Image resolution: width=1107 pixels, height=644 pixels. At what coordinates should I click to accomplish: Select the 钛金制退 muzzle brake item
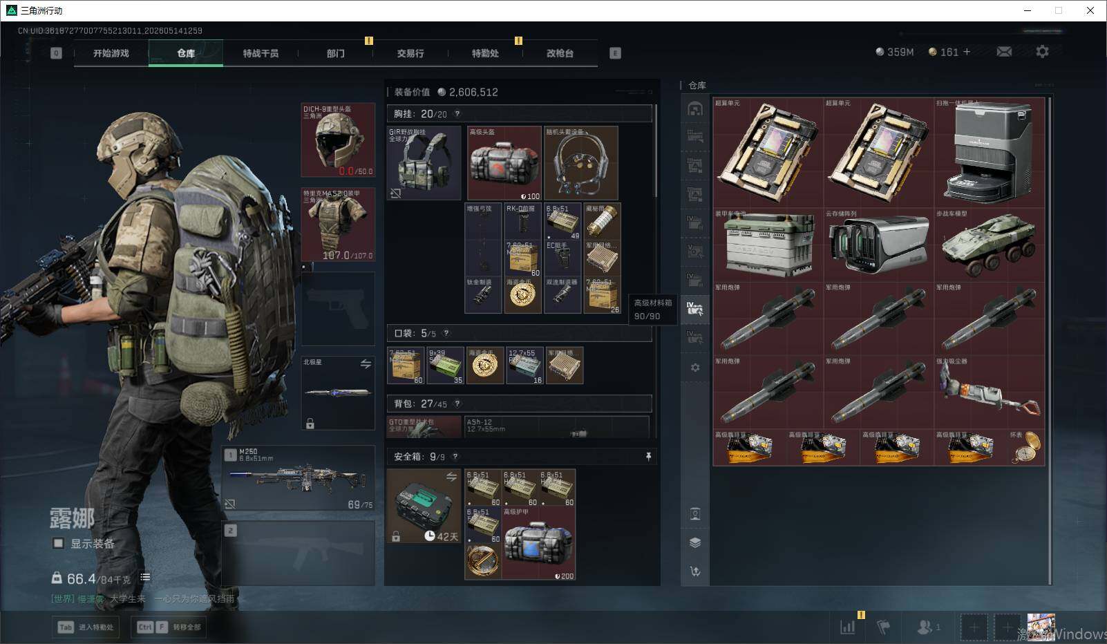483,295
